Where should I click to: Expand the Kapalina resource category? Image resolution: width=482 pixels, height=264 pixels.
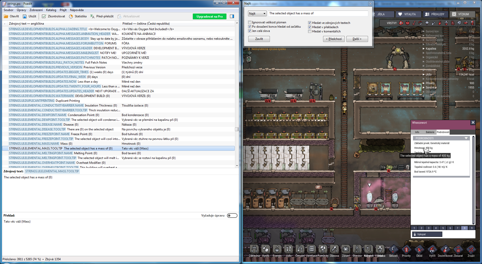point(424,49)
